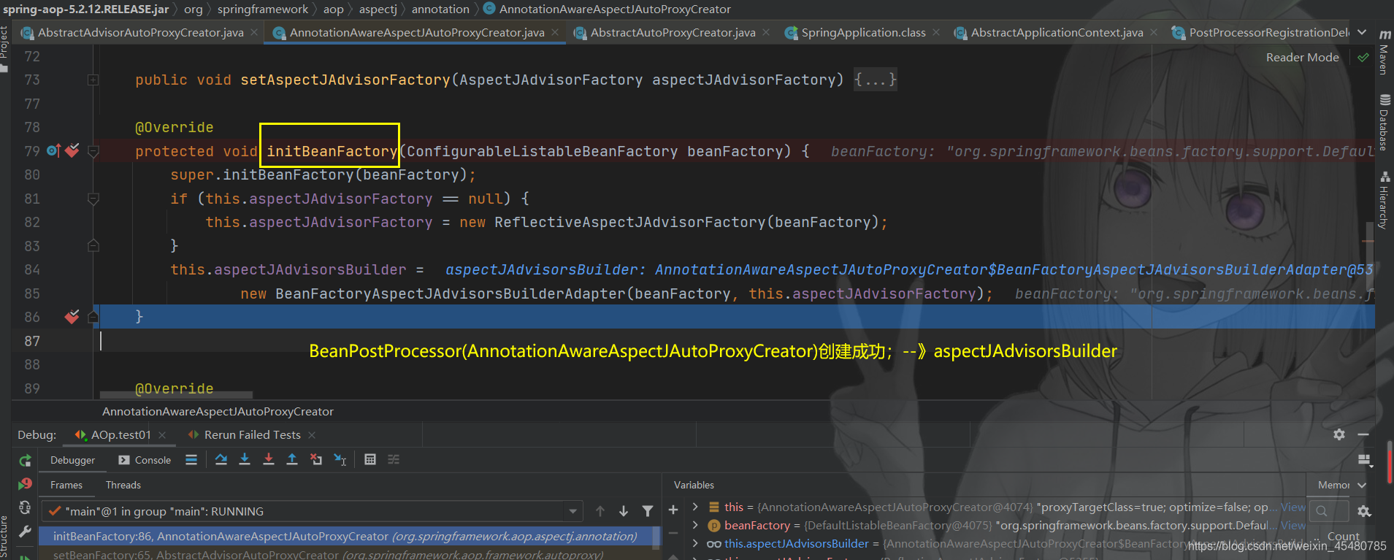
Task: Collapse initBeanFactory method fold at line 79
Action: tap(93, 151)
